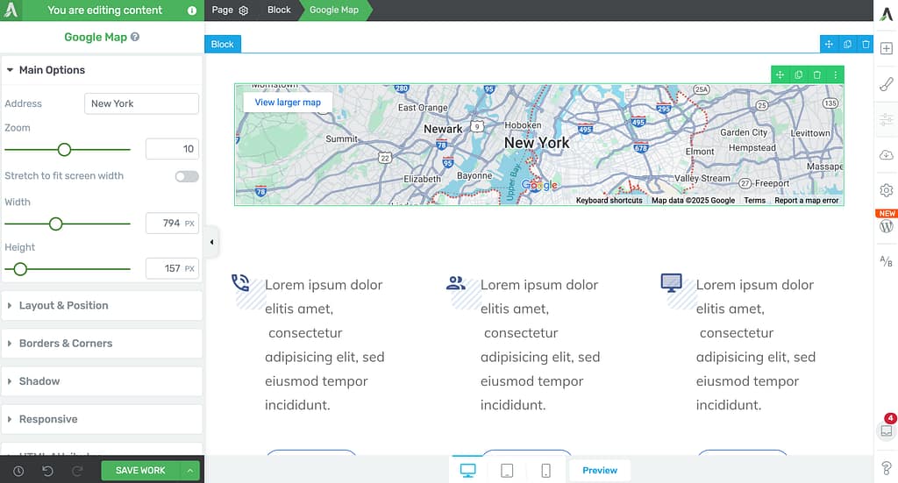Image resolution: width=898 pixels, height=483 pixels.
Task: Click the phone icon above first text column
Action: coord(240,283)
